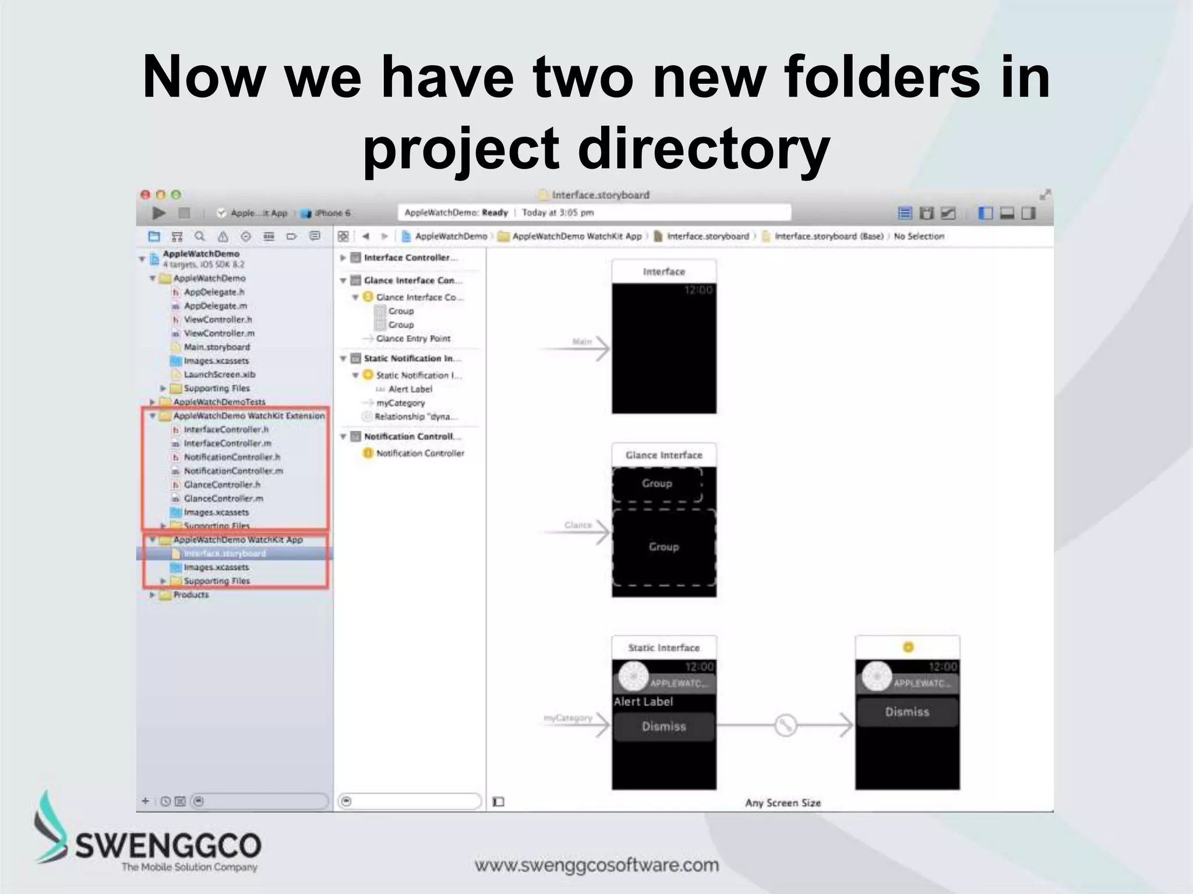
Task: Collapse AppleWatchDemo WatchKit App folder
Action: click(x=153, y=540)
